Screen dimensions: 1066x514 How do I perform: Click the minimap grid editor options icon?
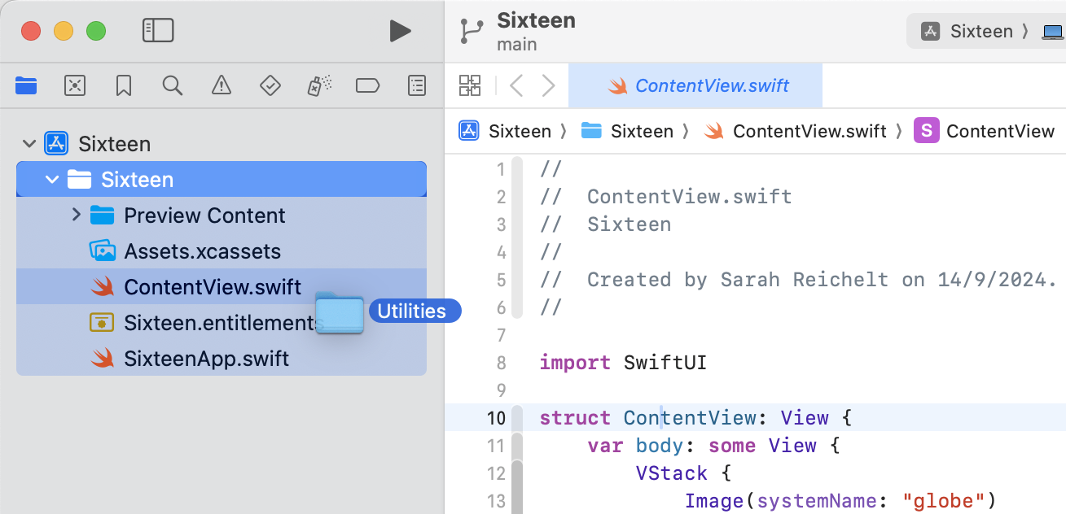[470, 85]
